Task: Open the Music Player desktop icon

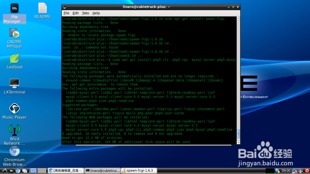Action: pos(15,111)
